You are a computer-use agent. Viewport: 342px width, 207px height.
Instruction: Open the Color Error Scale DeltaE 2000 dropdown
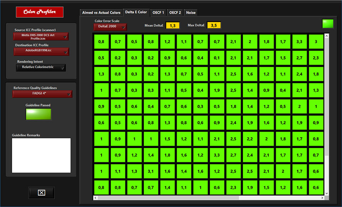pos(110,27)
